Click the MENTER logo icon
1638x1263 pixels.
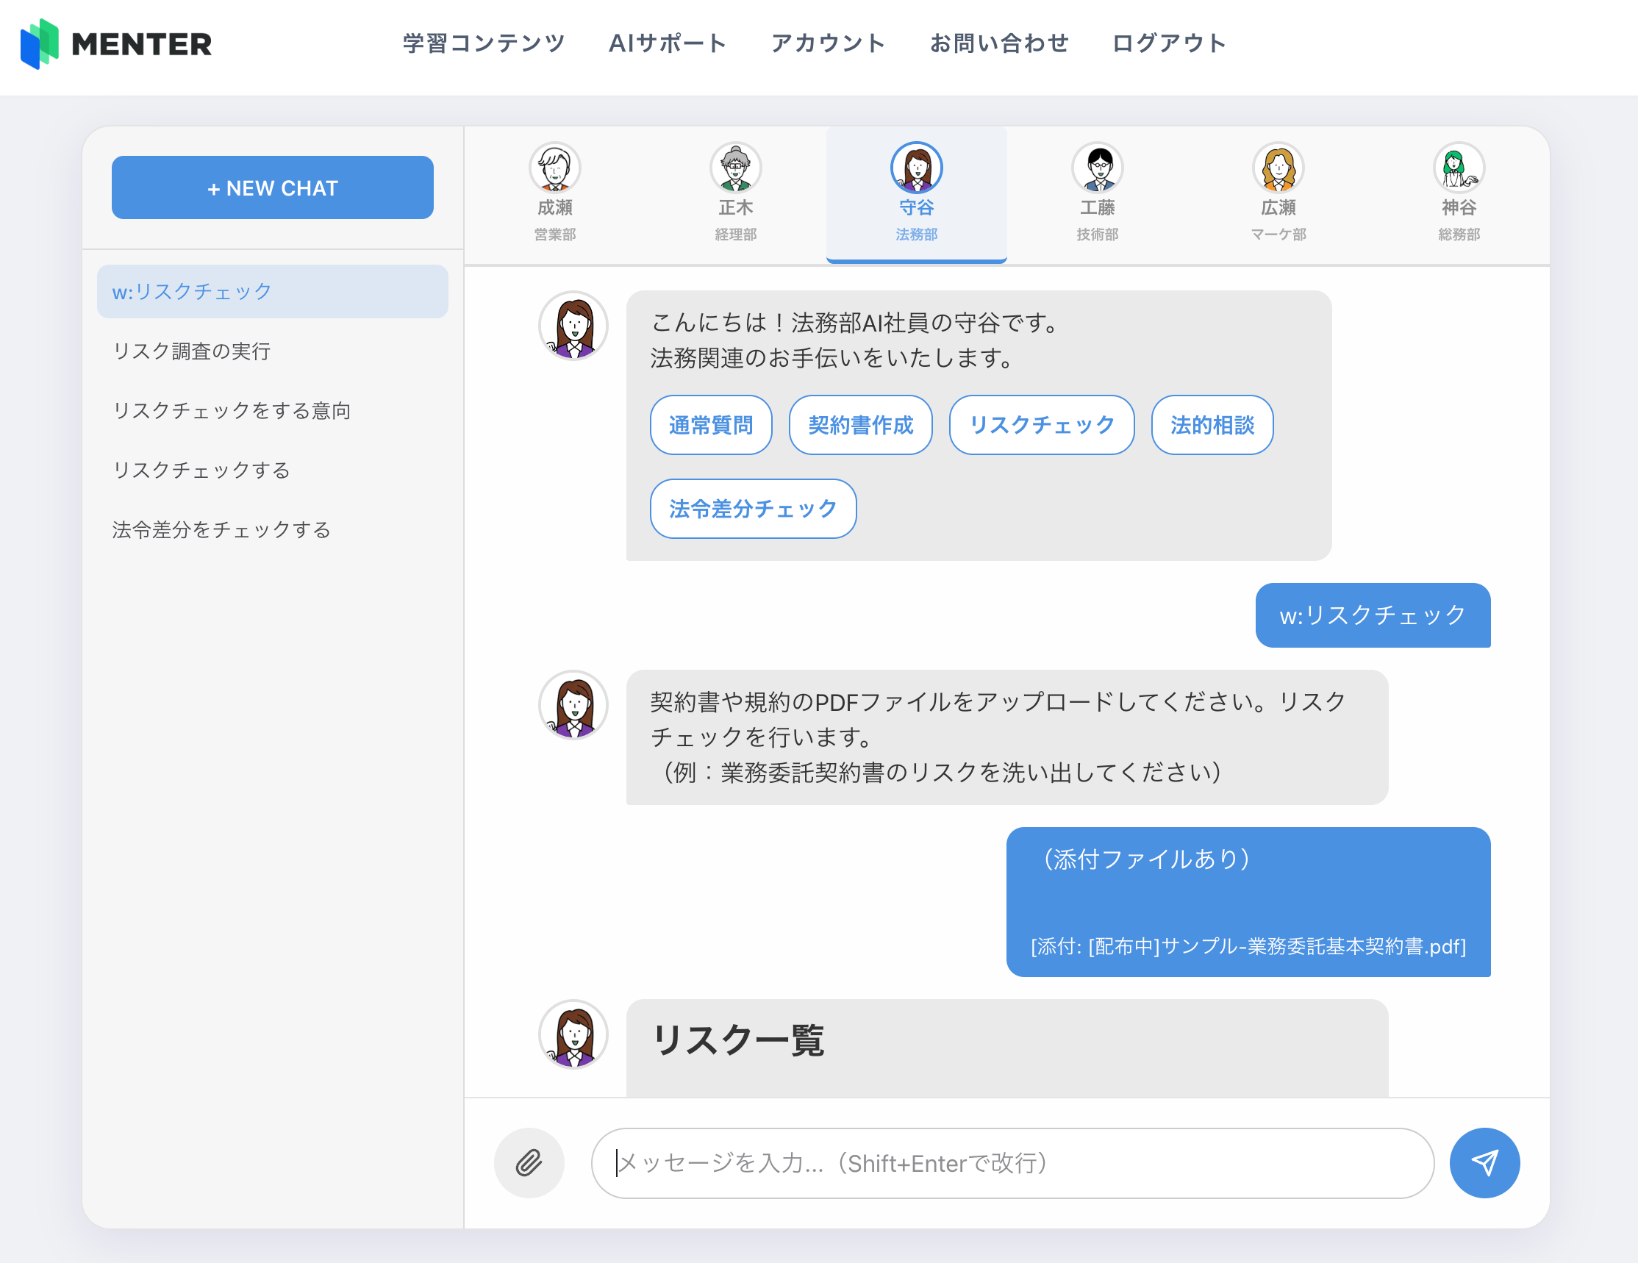40,43
